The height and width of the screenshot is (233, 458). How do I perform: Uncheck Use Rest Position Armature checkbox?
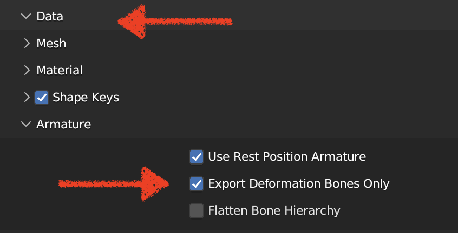[196, 157]
